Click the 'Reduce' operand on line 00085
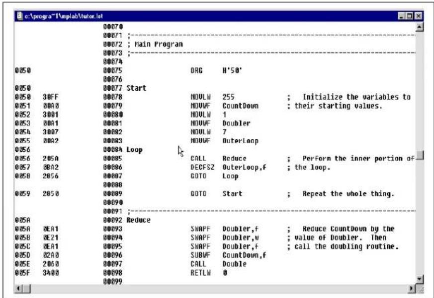This screenshot has width=434, height=298. [234, 159]
